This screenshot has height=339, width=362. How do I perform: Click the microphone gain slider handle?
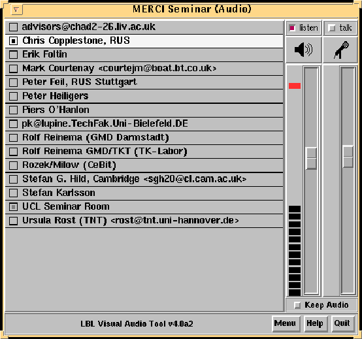[x=348, y=156]
